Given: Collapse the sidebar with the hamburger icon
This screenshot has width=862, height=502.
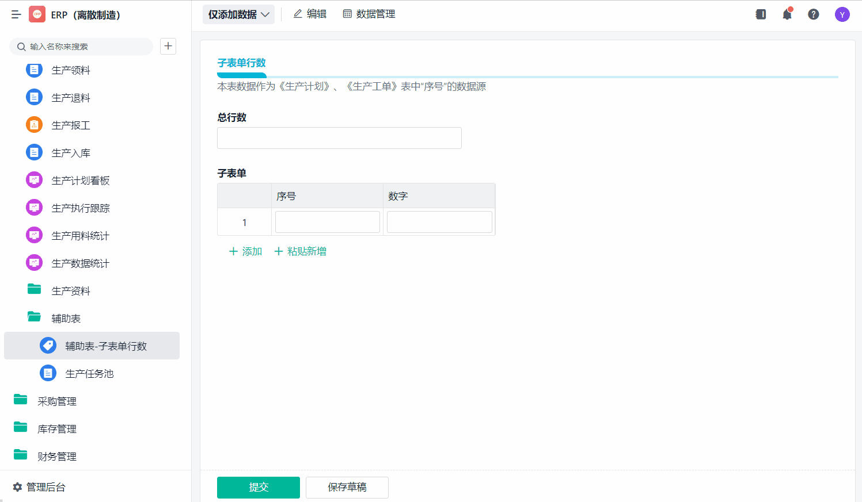Looking at the screenshot, I should (16, 15).
